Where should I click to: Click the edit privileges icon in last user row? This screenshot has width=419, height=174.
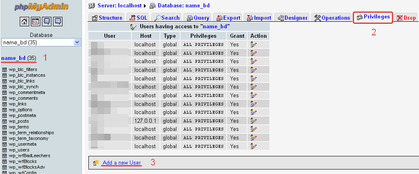click(x=254, y=146)
